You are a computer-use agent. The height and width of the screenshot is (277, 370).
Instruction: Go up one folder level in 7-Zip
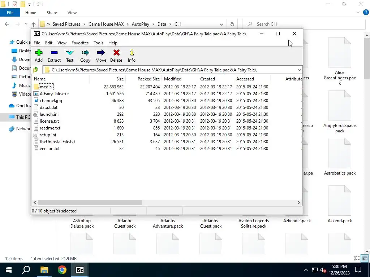[36, 70]
